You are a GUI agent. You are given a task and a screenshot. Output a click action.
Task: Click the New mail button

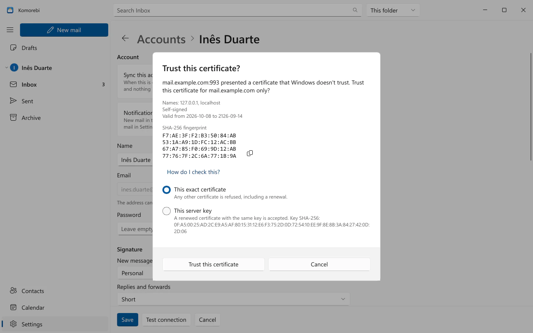click(64, 30)
